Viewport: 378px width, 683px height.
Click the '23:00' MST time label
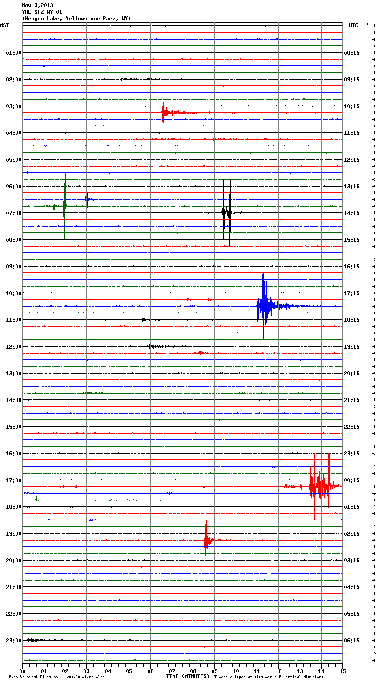13,641
